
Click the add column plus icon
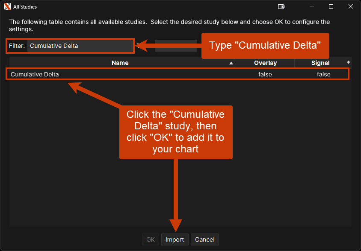348,62
